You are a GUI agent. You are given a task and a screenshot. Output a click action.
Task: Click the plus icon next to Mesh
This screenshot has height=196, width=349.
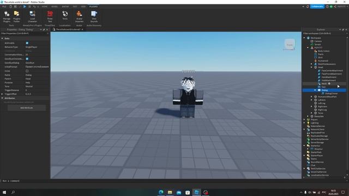pyautogui.click(x=329, y=83)
